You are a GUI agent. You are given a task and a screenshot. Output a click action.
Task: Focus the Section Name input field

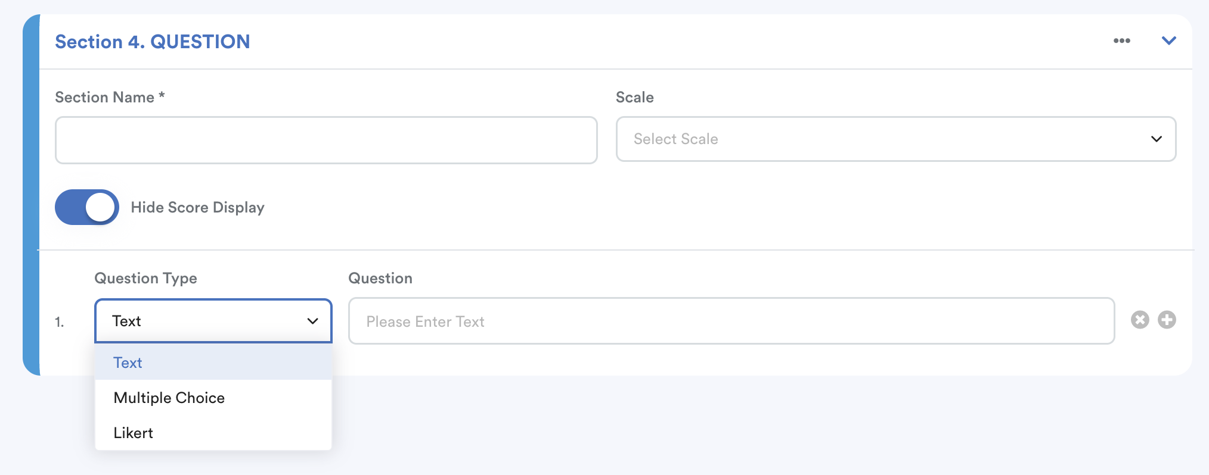(x=326, y=140)
